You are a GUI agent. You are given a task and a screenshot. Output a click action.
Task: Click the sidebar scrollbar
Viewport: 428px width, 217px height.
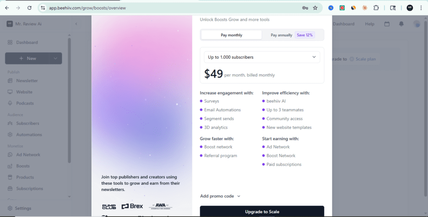[x=69, y=100]
